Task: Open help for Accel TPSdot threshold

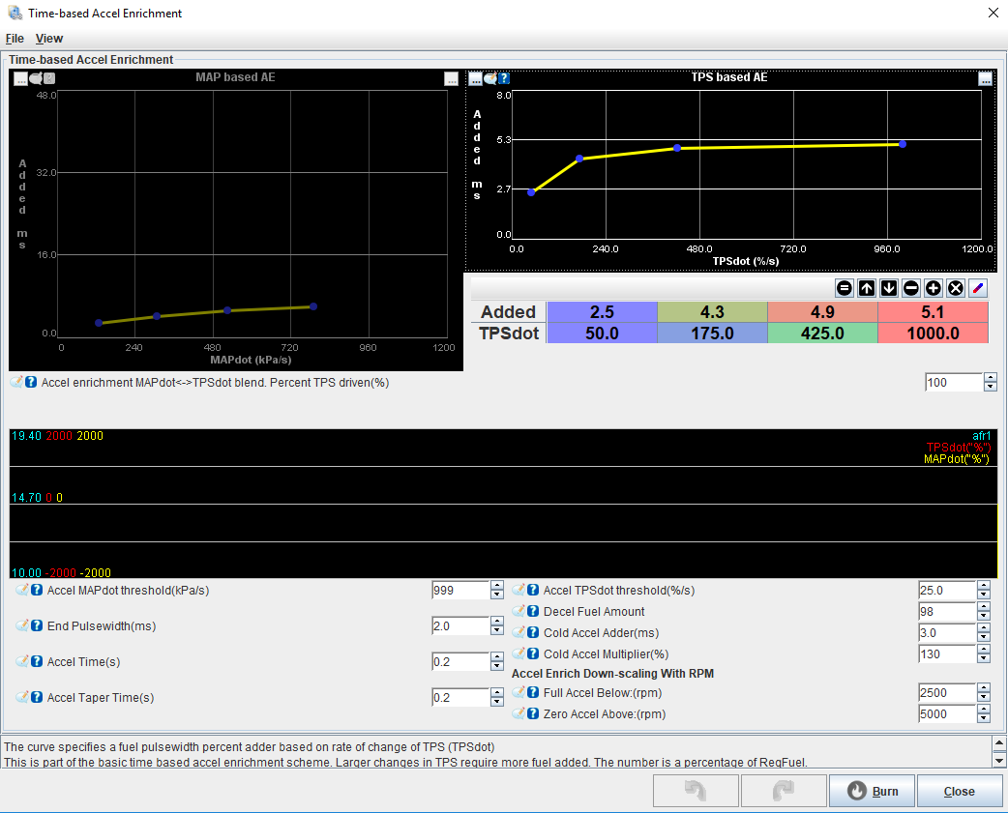Action: [x=533, y=590]
